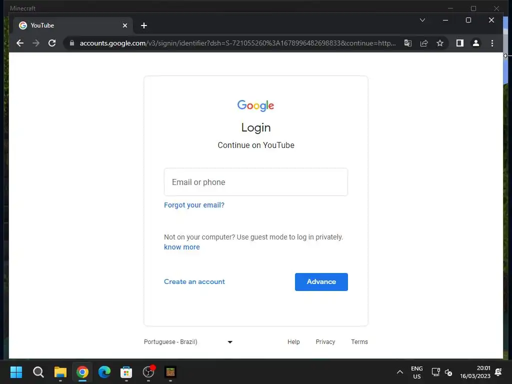The height and width of the screenshot is (384, 512).
Task: Open the Privacy link
Action: point(325,342)
